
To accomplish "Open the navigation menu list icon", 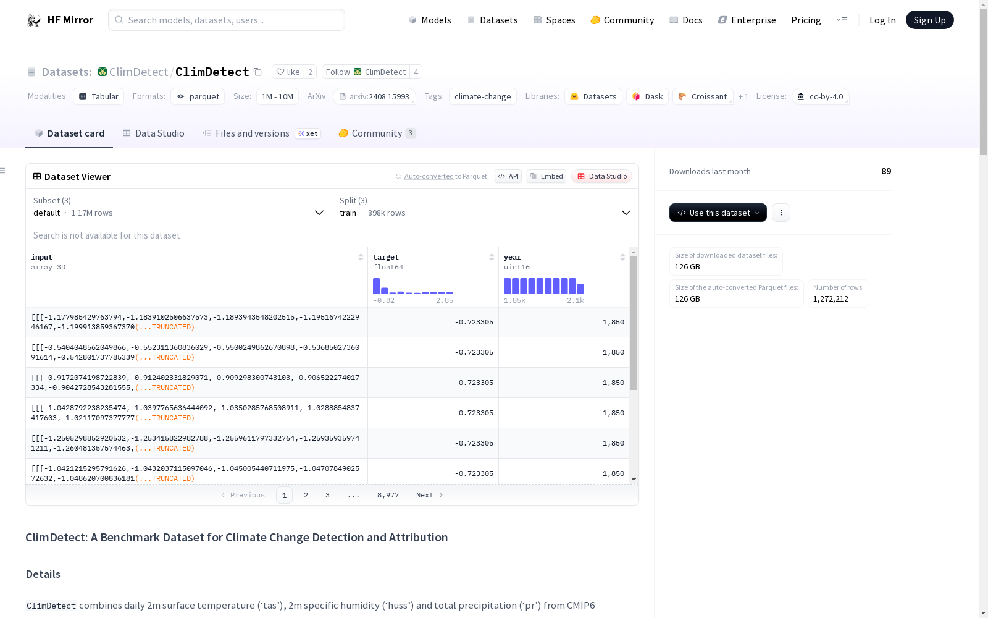I will [x=842, y=20].
